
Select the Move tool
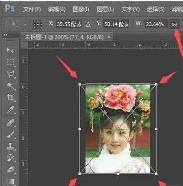[10, 50]
